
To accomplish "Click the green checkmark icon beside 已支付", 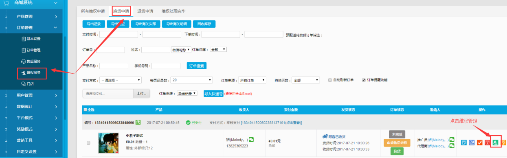I will [188, 122].
